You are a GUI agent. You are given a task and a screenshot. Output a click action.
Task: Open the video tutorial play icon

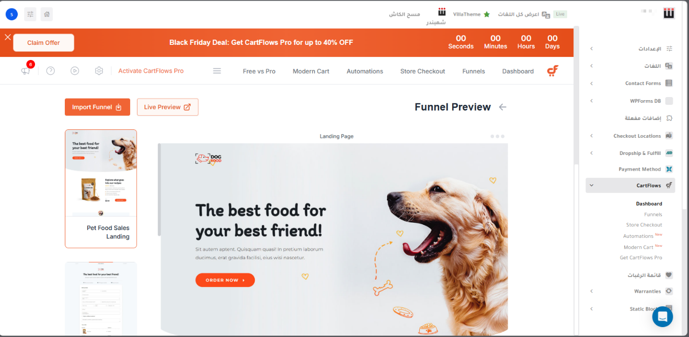pos(75,71)
